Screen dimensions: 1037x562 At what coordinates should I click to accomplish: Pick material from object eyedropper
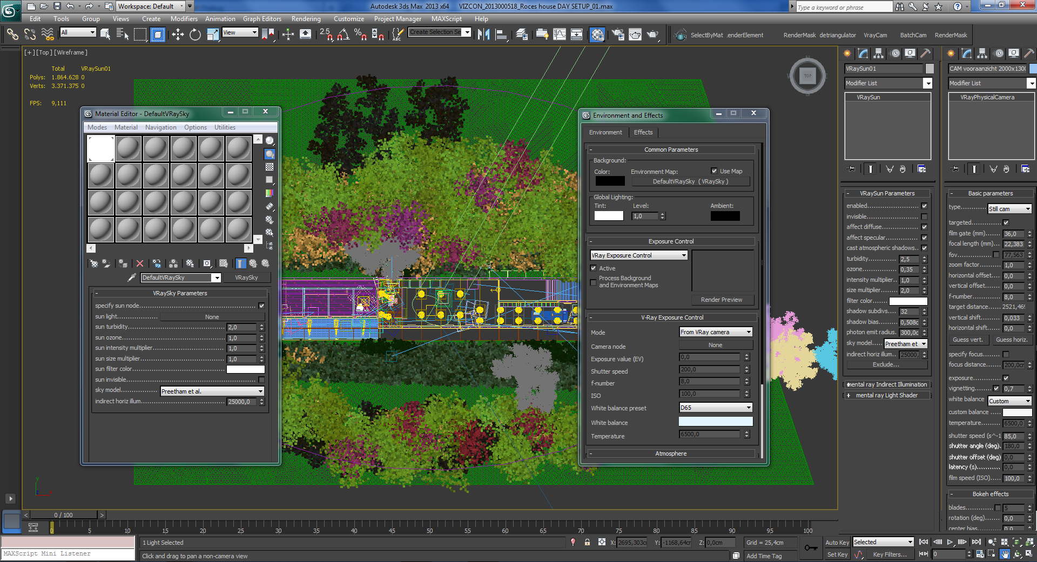point(131,277)
